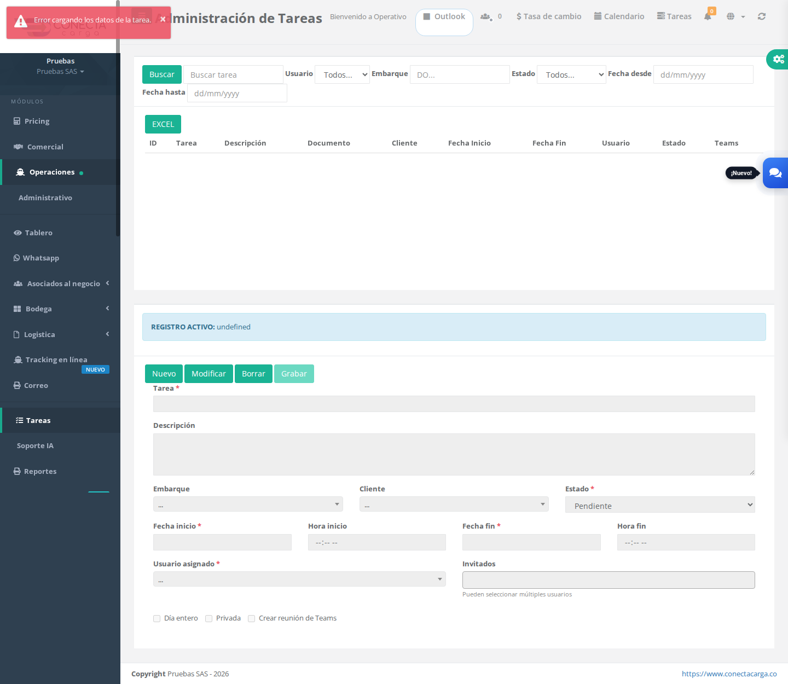Export the task list with EXCEL

[x=163, y=124]
